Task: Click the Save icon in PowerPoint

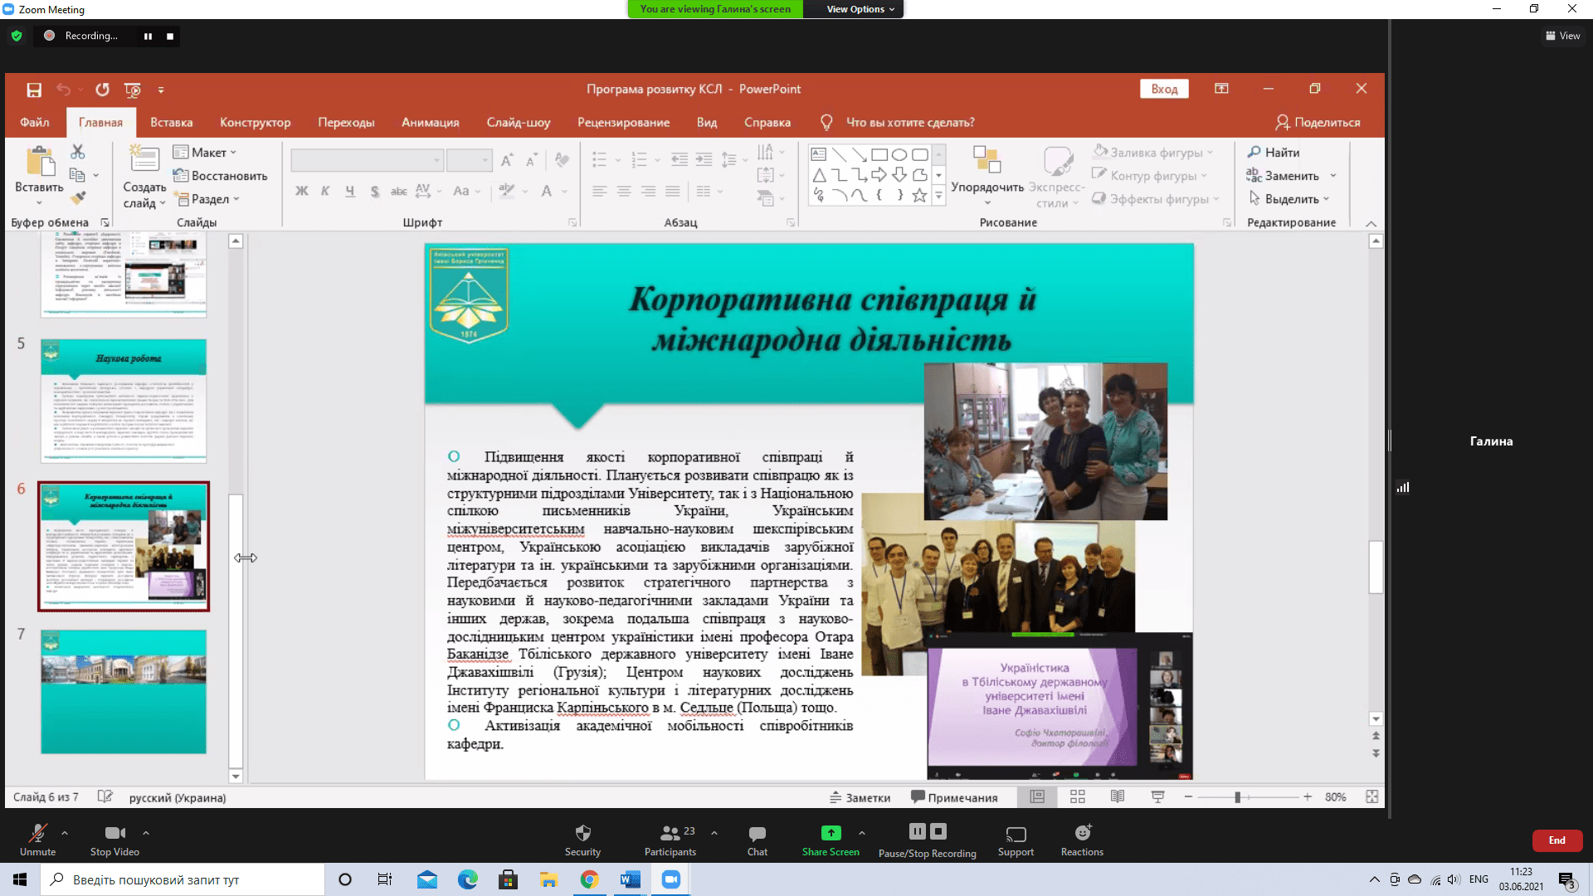Action: coord(34,90)
